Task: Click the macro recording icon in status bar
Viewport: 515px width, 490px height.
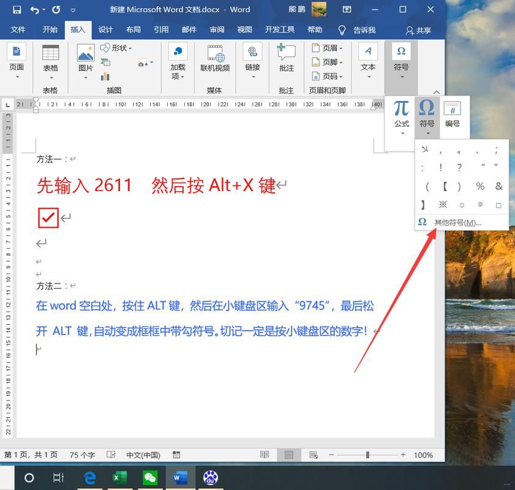Action: click(x=176, y=454)
